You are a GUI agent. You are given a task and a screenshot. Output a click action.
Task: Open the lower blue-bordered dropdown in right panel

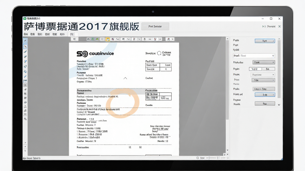265,95
